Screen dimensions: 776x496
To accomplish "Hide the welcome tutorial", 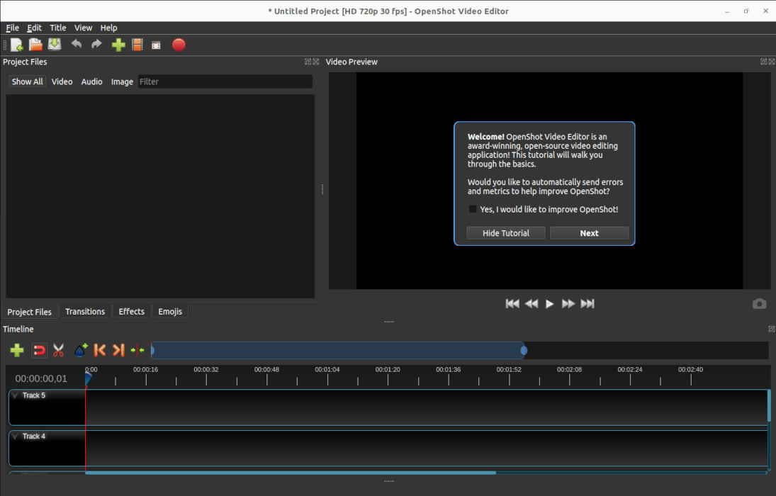I will [505, 232].
